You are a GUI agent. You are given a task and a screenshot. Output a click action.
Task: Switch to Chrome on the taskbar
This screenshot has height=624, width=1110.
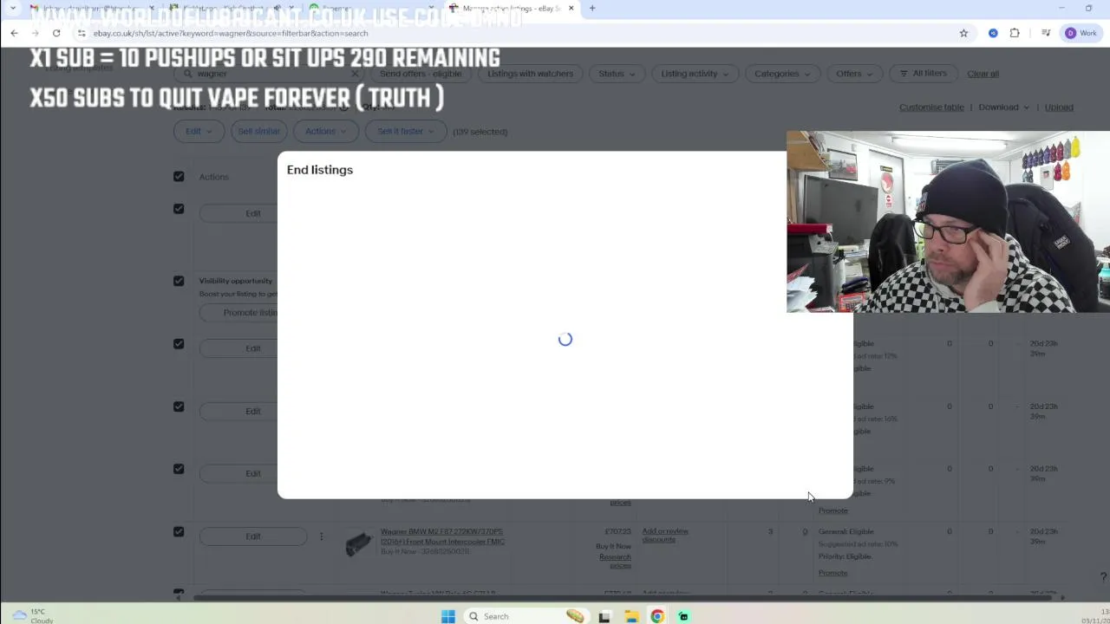click(657, 616)
